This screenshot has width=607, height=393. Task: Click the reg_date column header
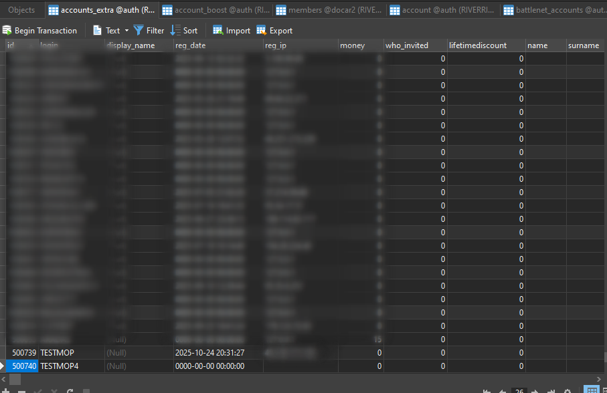[218, 45]
